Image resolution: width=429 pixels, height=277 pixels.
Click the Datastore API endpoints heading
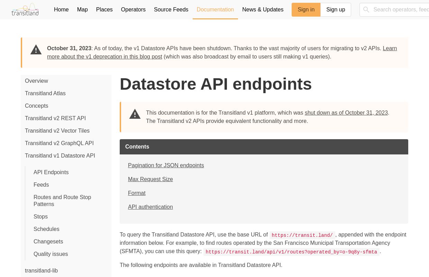[x=216, y=84]
